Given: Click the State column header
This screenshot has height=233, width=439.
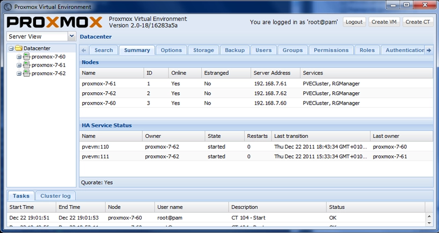Looking at the screenshot, I should [x=224, y=136].
